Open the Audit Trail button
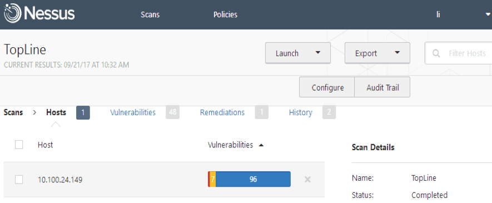The image size is (492, 203). point(382,87)
